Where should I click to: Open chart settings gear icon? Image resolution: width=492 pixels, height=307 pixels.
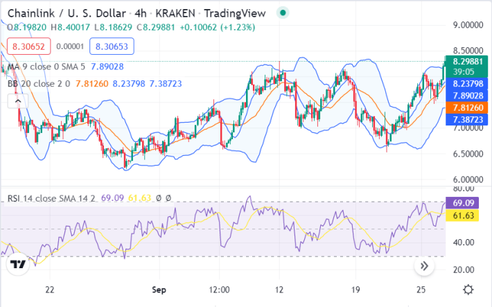(468, 290)
